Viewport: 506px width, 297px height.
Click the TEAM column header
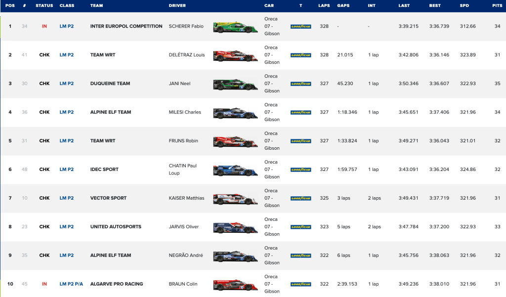(x=96, y=5)
